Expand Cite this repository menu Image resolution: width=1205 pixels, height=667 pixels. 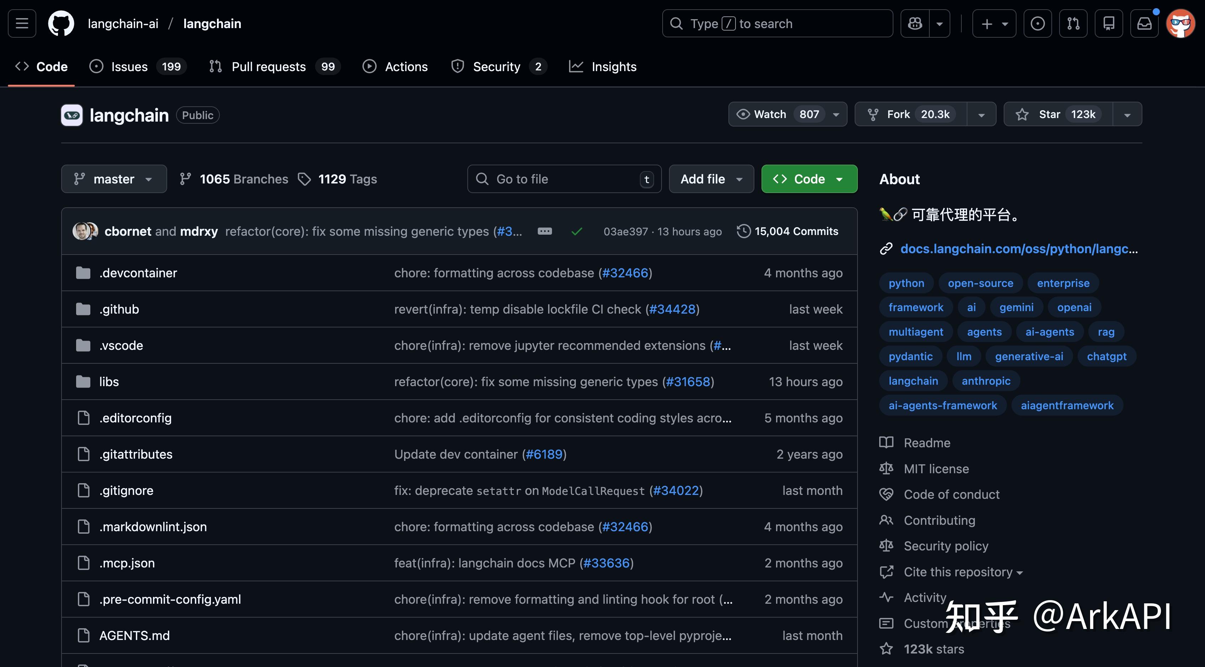[x=963, y=572]
